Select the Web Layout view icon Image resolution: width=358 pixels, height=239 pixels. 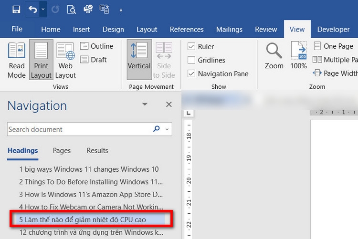click(65, 61)
